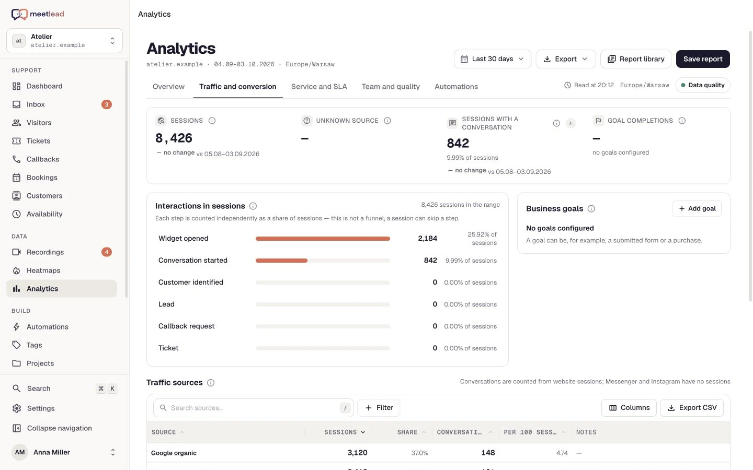The height and width of the screenshot is (470, 753).
Task: Click the Tags label icon
Action: tap(17, 345)
